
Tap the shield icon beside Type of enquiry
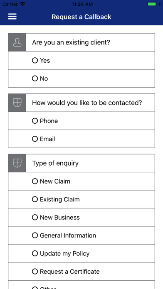pos(17,163)
